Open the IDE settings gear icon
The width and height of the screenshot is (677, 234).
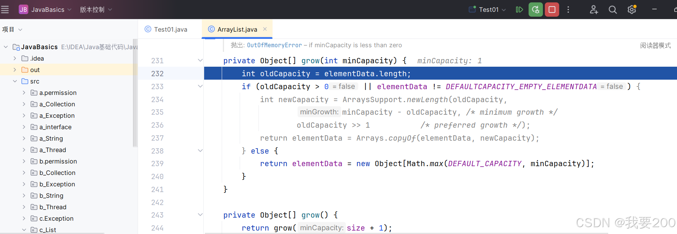(632, 10)
